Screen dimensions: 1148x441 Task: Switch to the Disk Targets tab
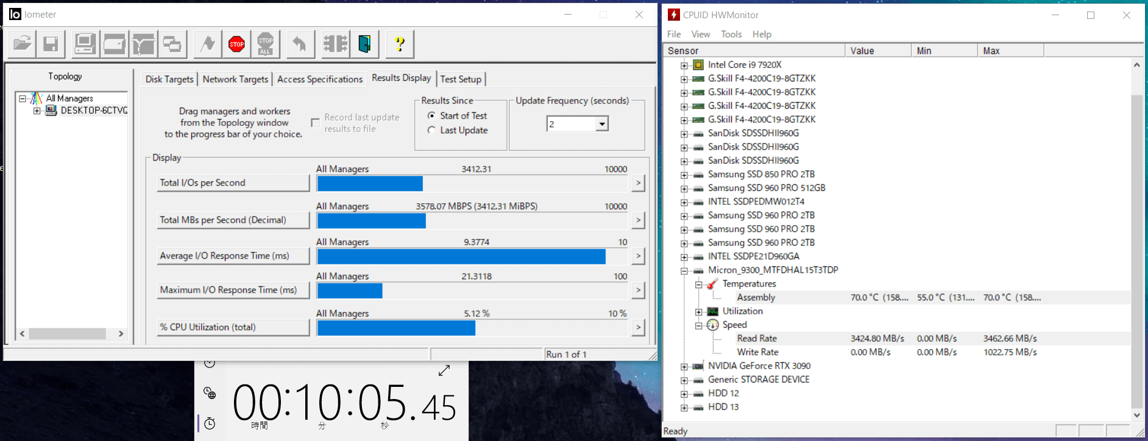click(x=169, y=79)
